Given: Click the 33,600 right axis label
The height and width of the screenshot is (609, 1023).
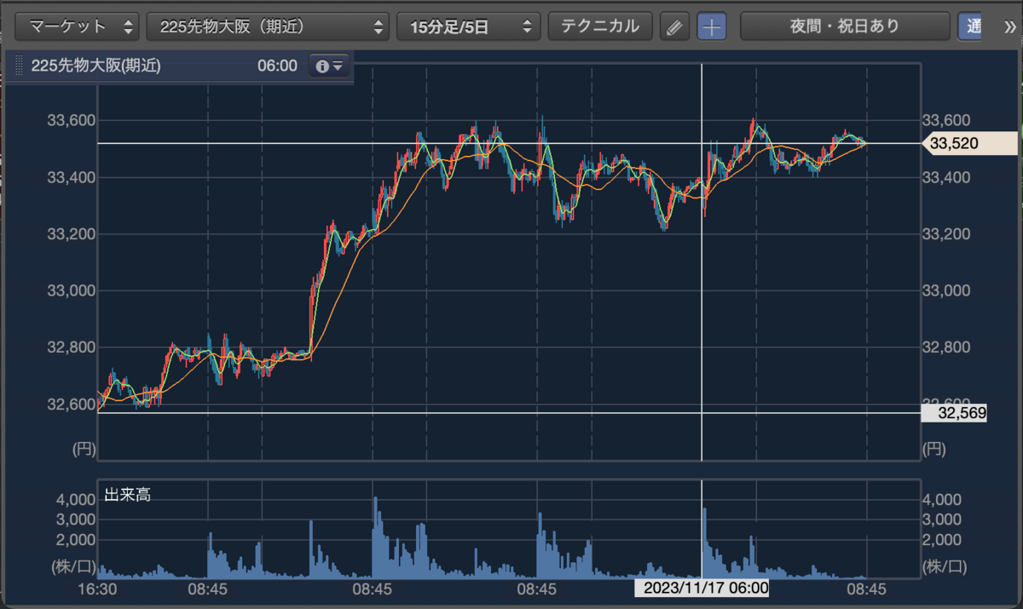Looking at the screenshot, I should 946,120.
